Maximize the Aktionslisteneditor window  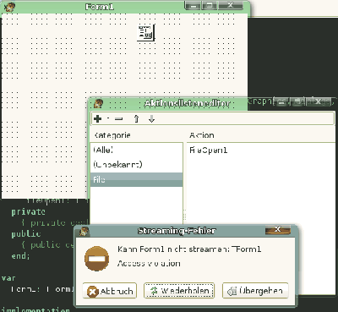(298, 101)
